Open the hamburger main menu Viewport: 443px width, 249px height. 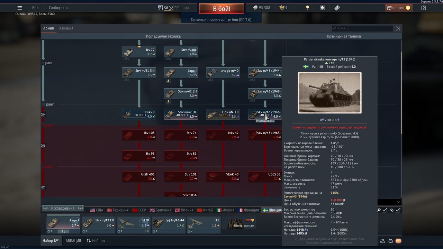coord(20,8)
